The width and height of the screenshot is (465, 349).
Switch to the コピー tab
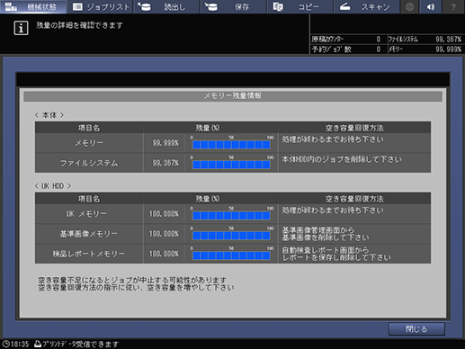click(300, 6)
